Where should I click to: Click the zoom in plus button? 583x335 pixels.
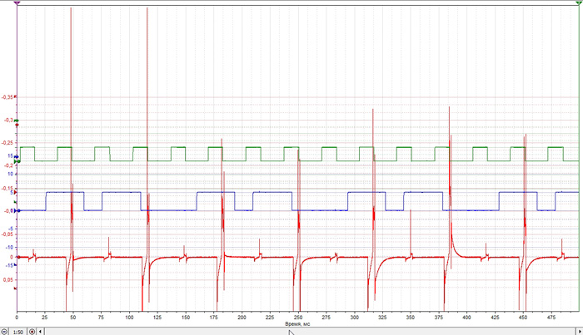(32, 331)
